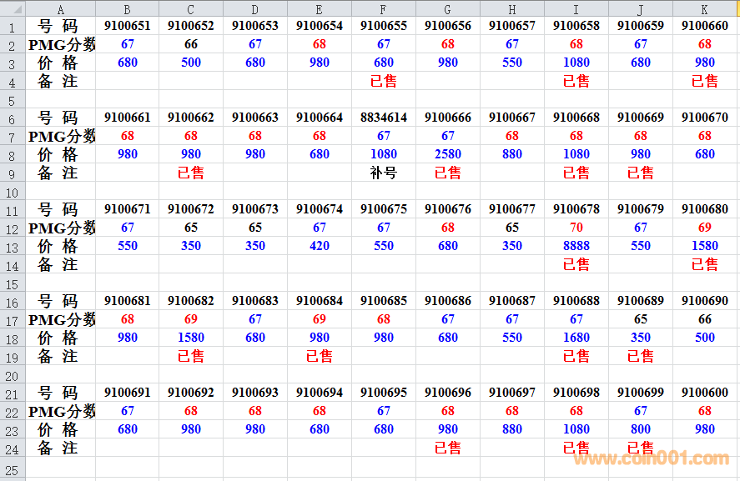Select cell with serial number 9100651
The image size is (740, 481).
click(x=127, y=26)
